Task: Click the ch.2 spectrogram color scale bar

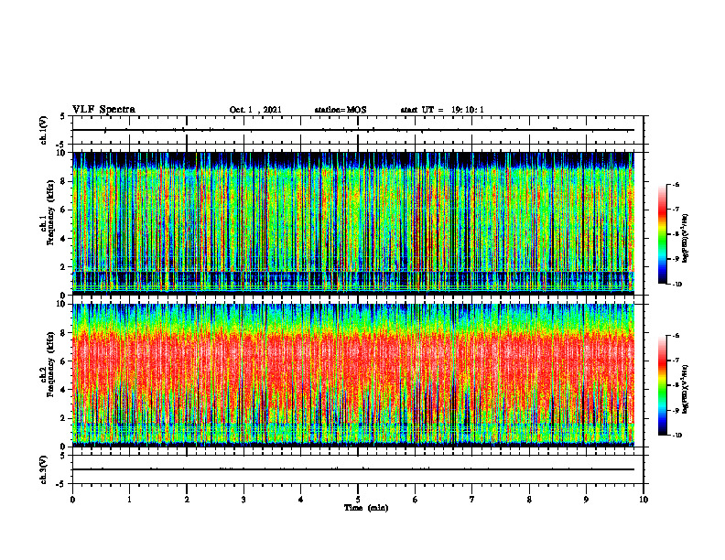Action: (662, 385)
